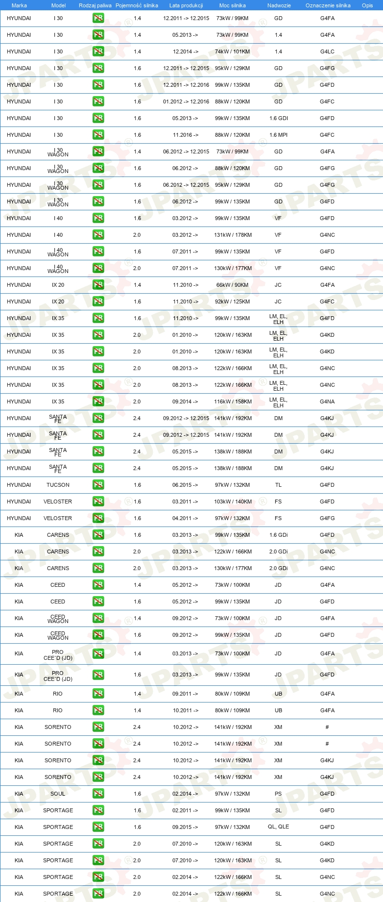The image size is (383, 902).
Task: Click petrol fuel icon in G4LC I 30 row
Action: (x=98, y=51)
